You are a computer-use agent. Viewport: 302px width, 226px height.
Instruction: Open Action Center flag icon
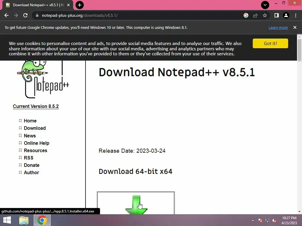pos(260,220)
